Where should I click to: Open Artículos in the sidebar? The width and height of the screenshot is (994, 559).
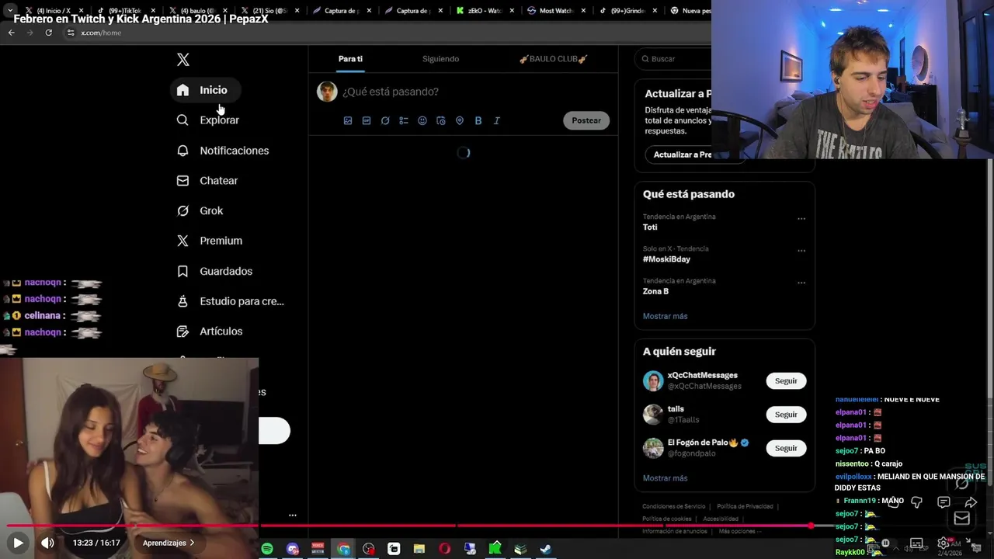(x=210, y=332)
